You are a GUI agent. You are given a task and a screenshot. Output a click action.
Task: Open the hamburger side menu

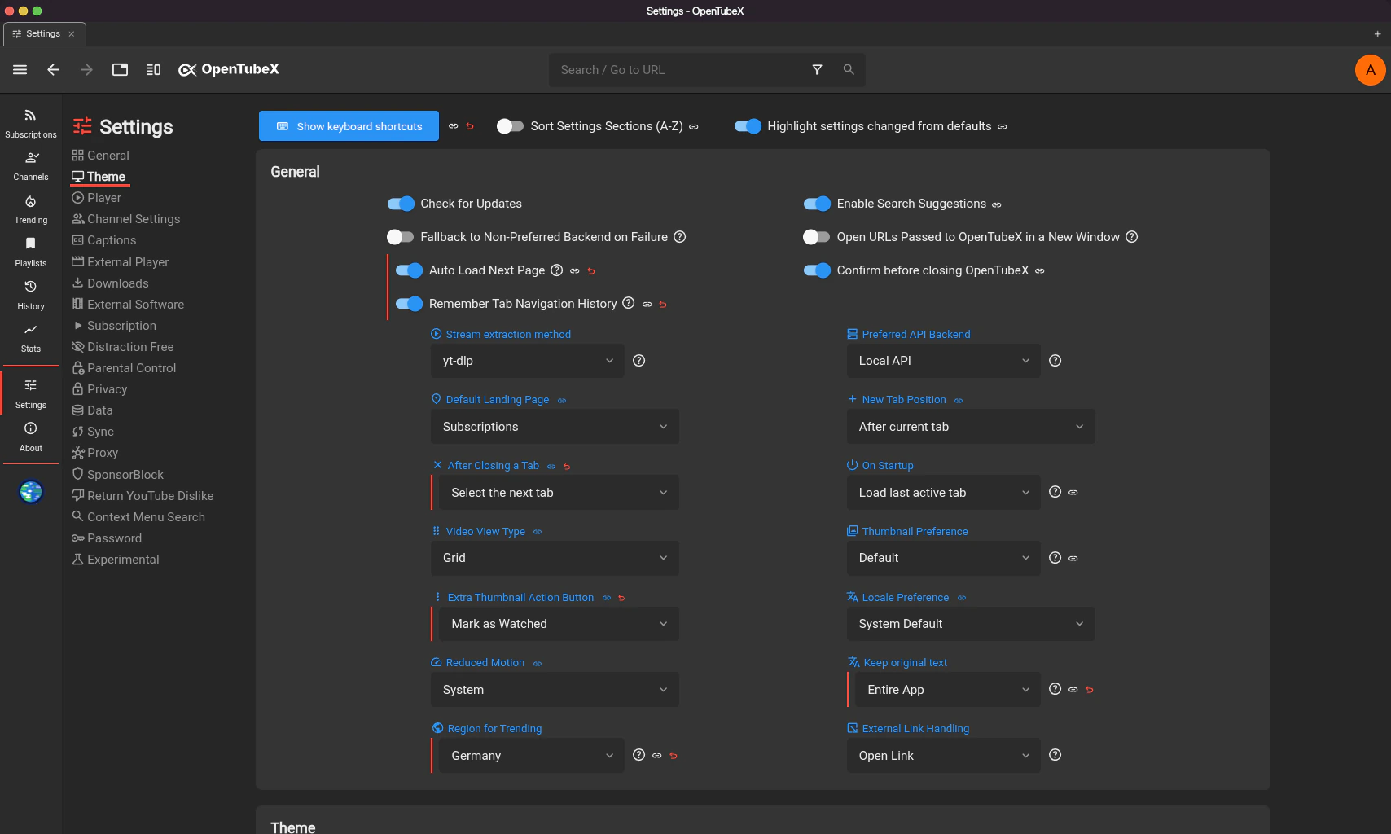click(20, 70)
